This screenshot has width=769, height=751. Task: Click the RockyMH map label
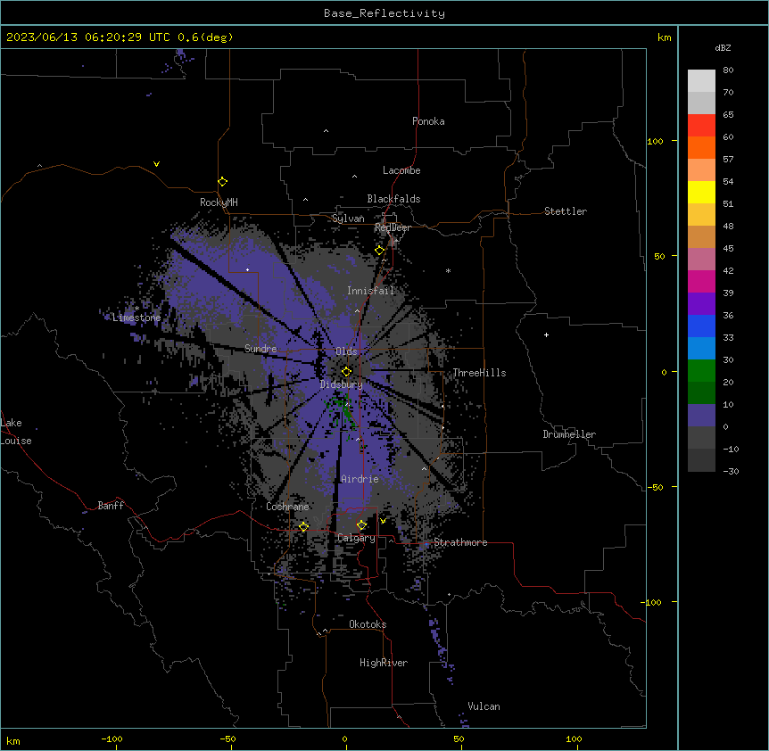click(x=219, y=202)
